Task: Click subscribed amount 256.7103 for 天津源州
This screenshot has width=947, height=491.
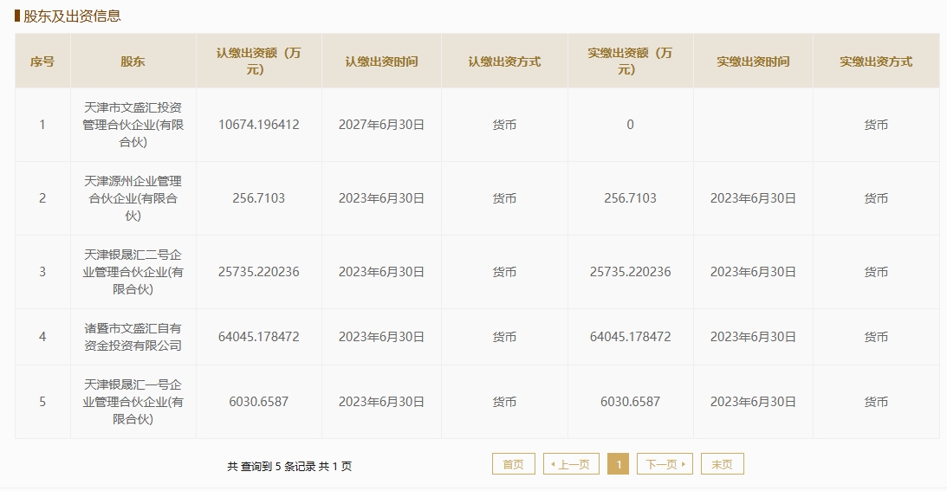Action: click(258, 198)
